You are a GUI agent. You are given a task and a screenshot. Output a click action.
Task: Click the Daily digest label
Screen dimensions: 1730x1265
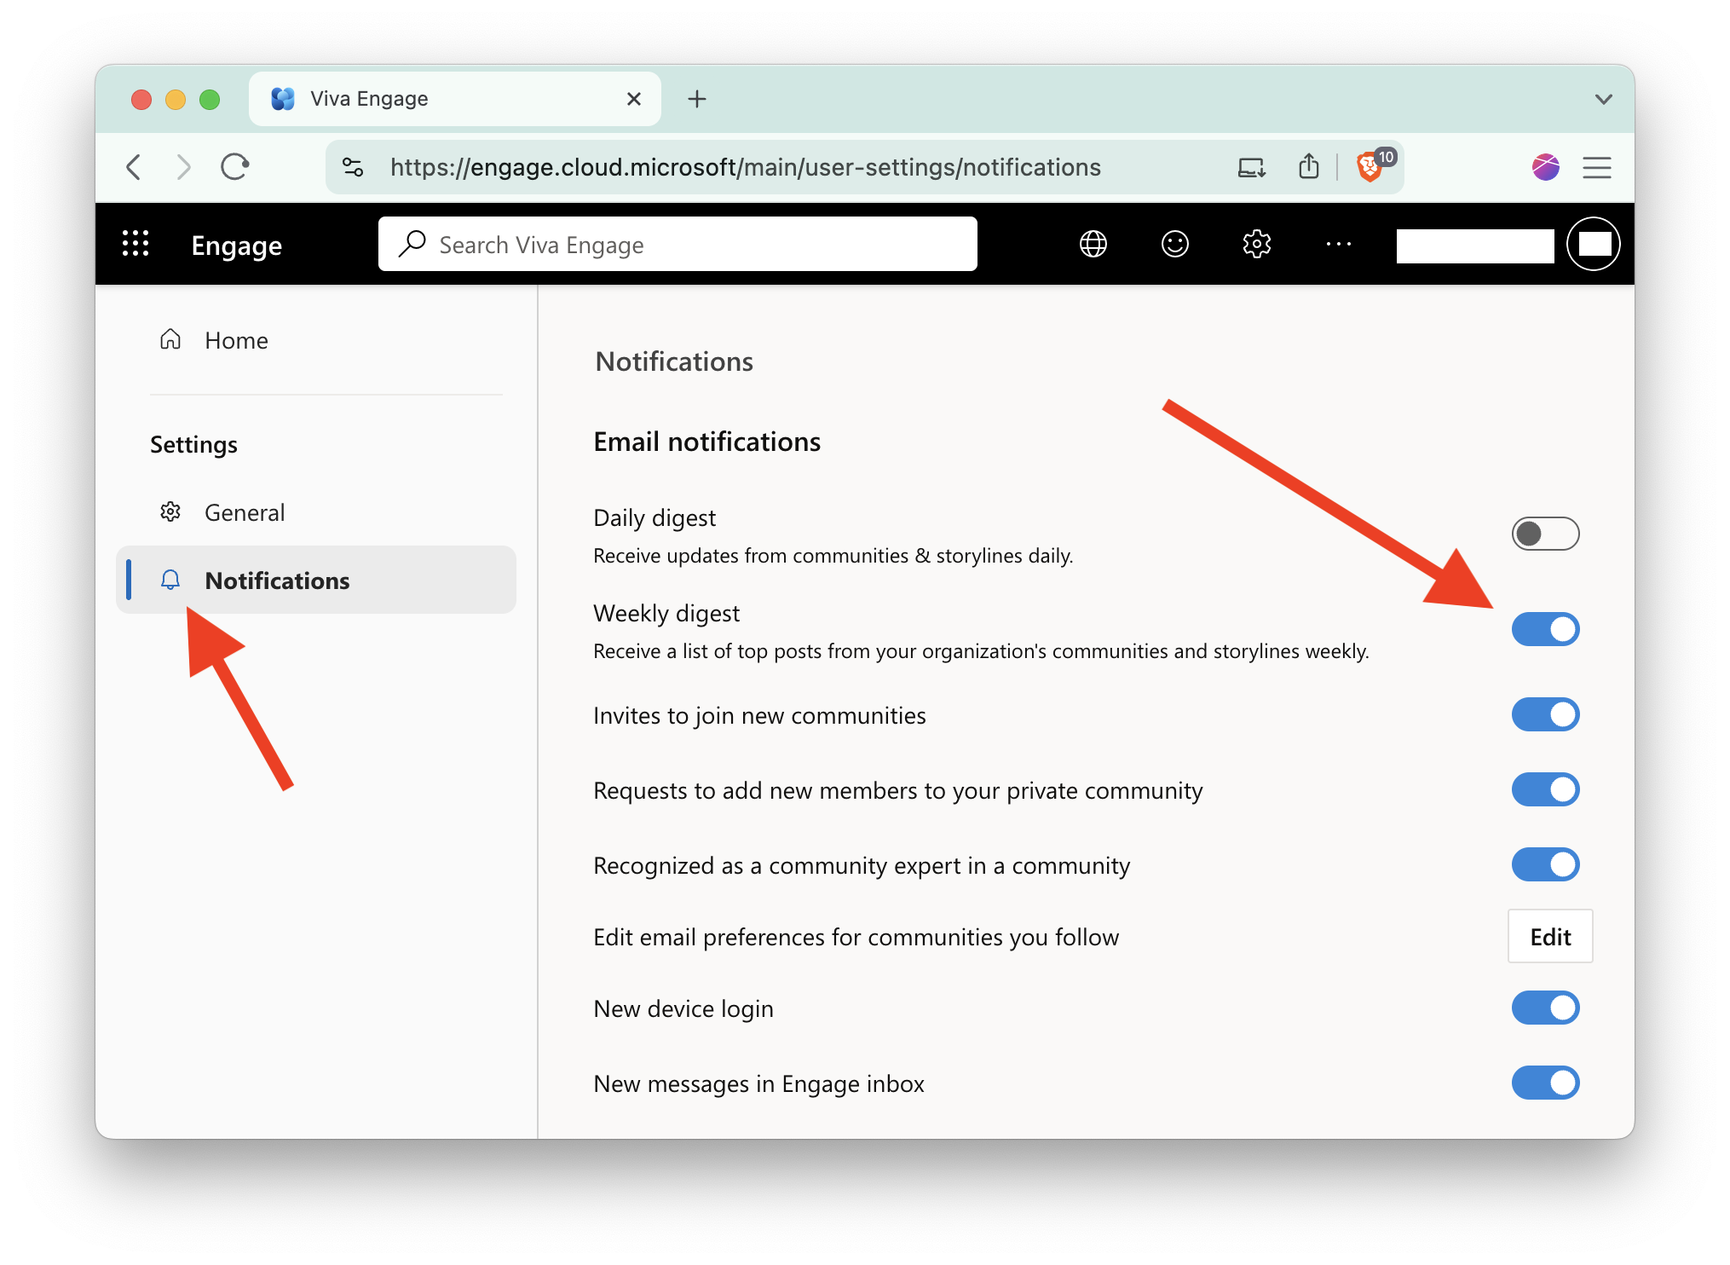[655, 517]
